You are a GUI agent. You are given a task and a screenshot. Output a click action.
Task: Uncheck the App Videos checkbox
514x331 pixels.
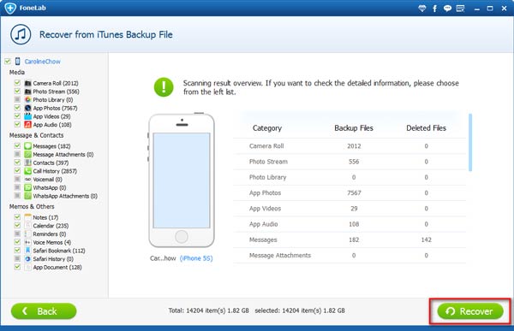17,116
